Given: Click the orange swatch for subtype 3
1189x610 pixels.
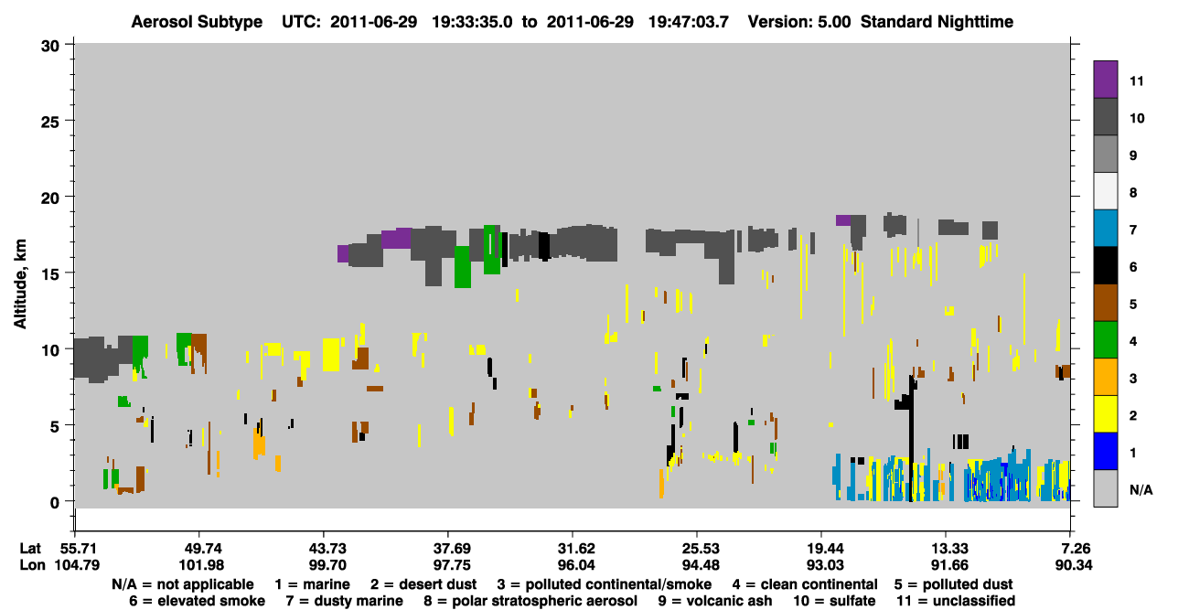Looking at the screenshot, I should 1106,378.
